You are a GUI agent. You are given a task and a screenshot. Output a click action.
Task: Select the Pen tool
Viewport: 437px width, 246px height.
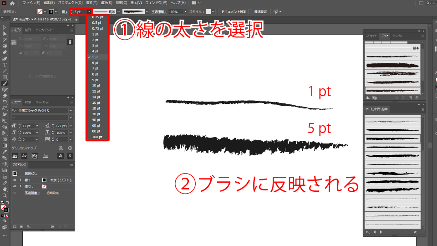coord(5,52)
